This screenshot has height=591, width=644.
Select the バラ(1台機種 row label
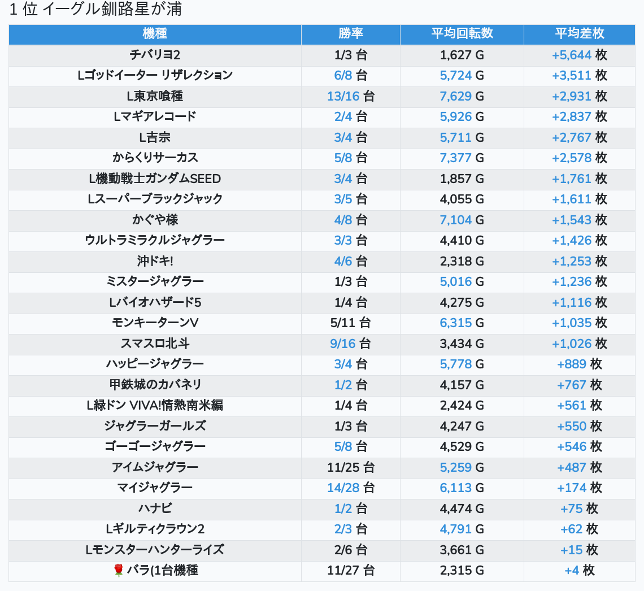tap(162, 571)
